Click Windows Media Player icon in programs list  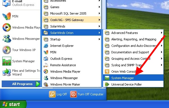tap(46, 72)
